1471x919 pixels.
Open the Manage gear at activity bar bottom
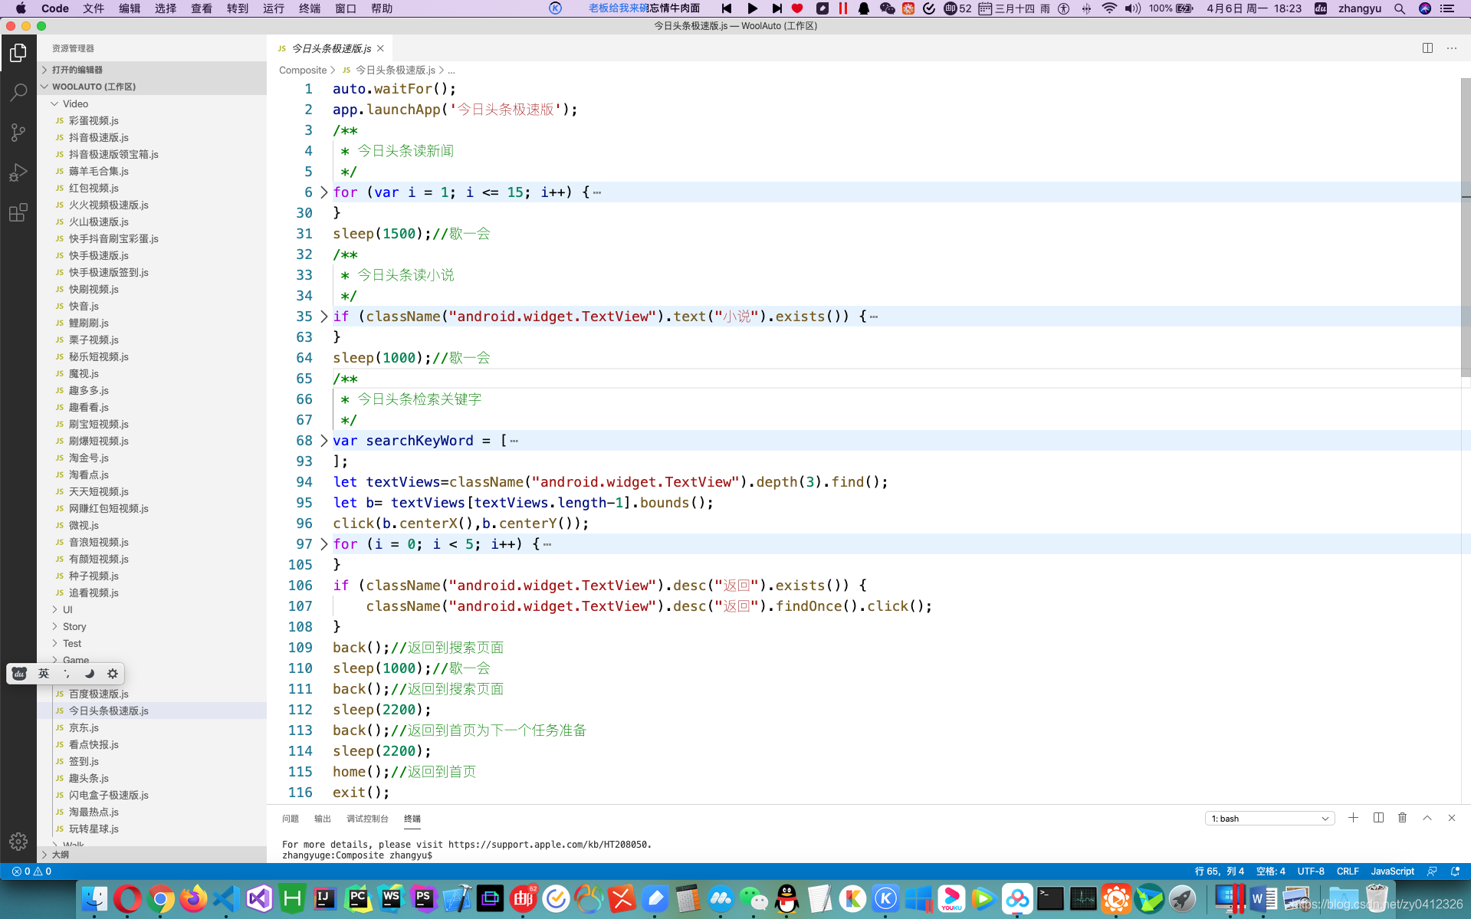[18, 842]
